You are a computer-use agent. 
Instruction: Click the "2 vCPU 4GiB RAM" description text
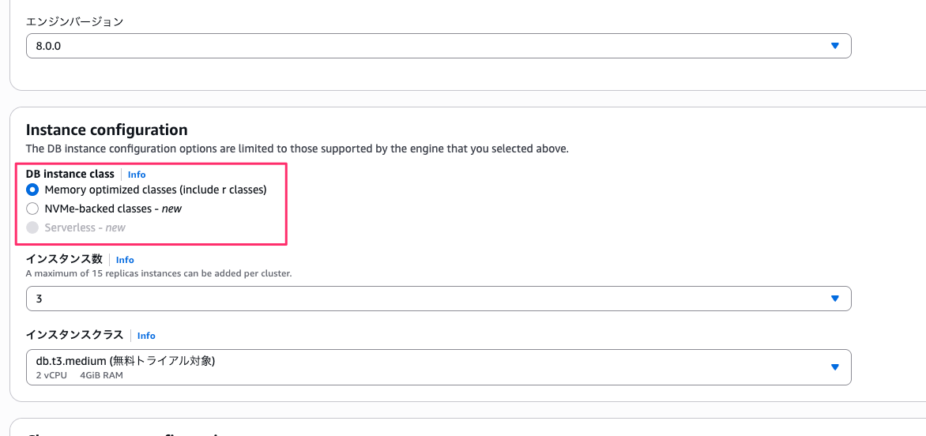(x=79, y=375)
